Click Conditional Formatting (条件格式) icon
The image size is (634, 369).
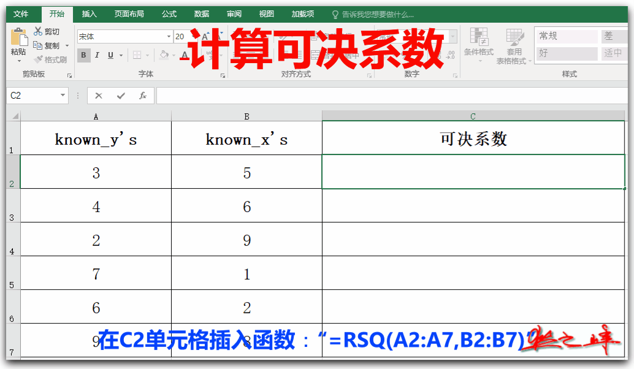479,37
